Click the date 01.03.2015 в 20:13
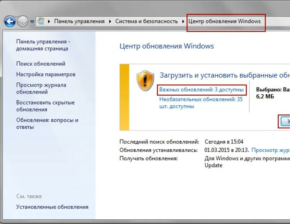This screenshot has height=224, width=290. point(227,150)
